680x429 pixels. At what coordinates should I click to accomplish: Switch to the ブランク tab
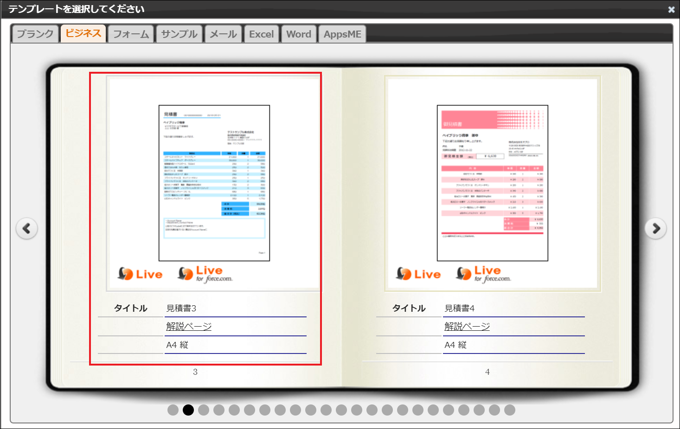35,34
